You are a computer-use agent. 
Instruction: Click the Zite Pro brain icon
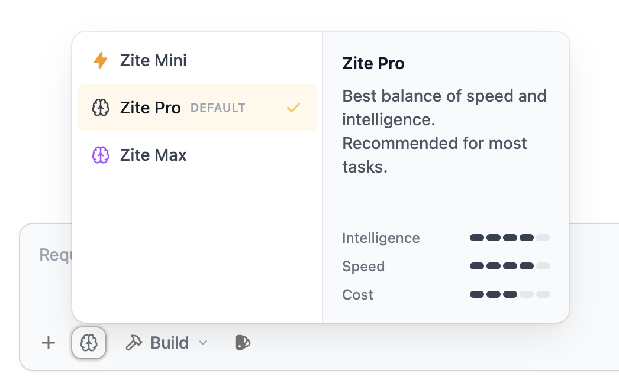101,108
